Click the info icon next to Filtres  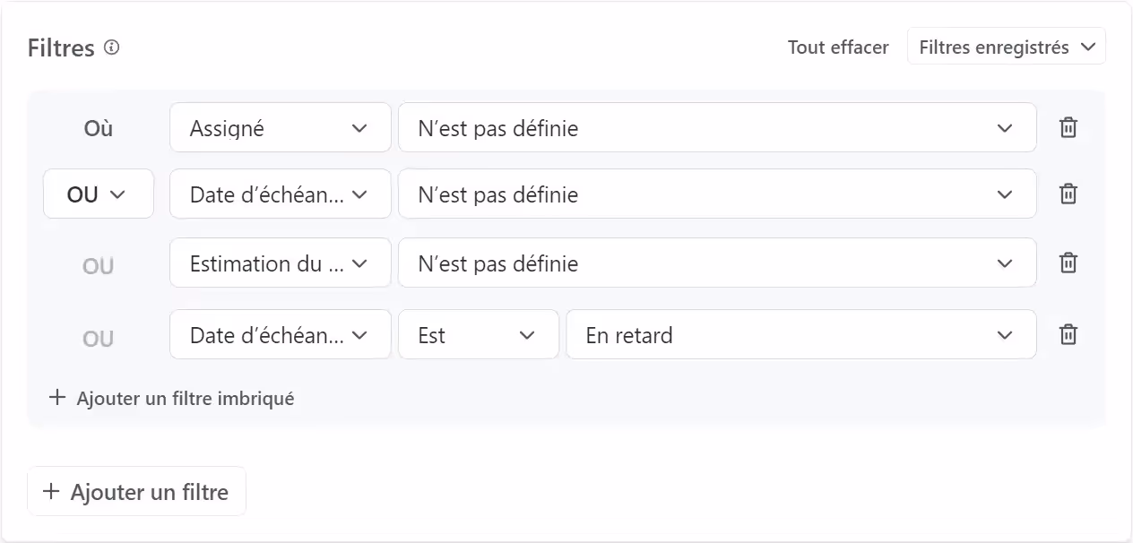pyautogui.click(x=111, y=47)
